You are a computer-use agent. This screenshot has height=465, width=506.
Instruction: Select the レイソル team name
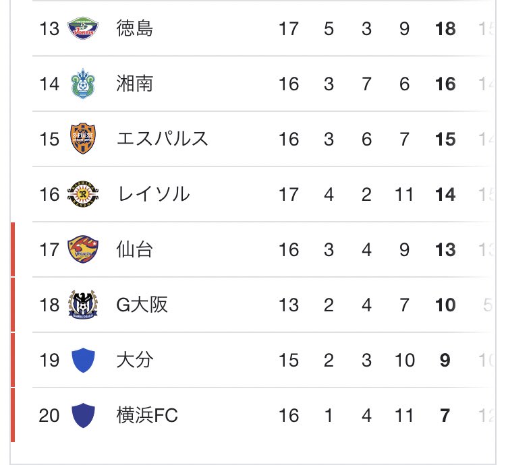pyautogui.click(x=152, y=195)
